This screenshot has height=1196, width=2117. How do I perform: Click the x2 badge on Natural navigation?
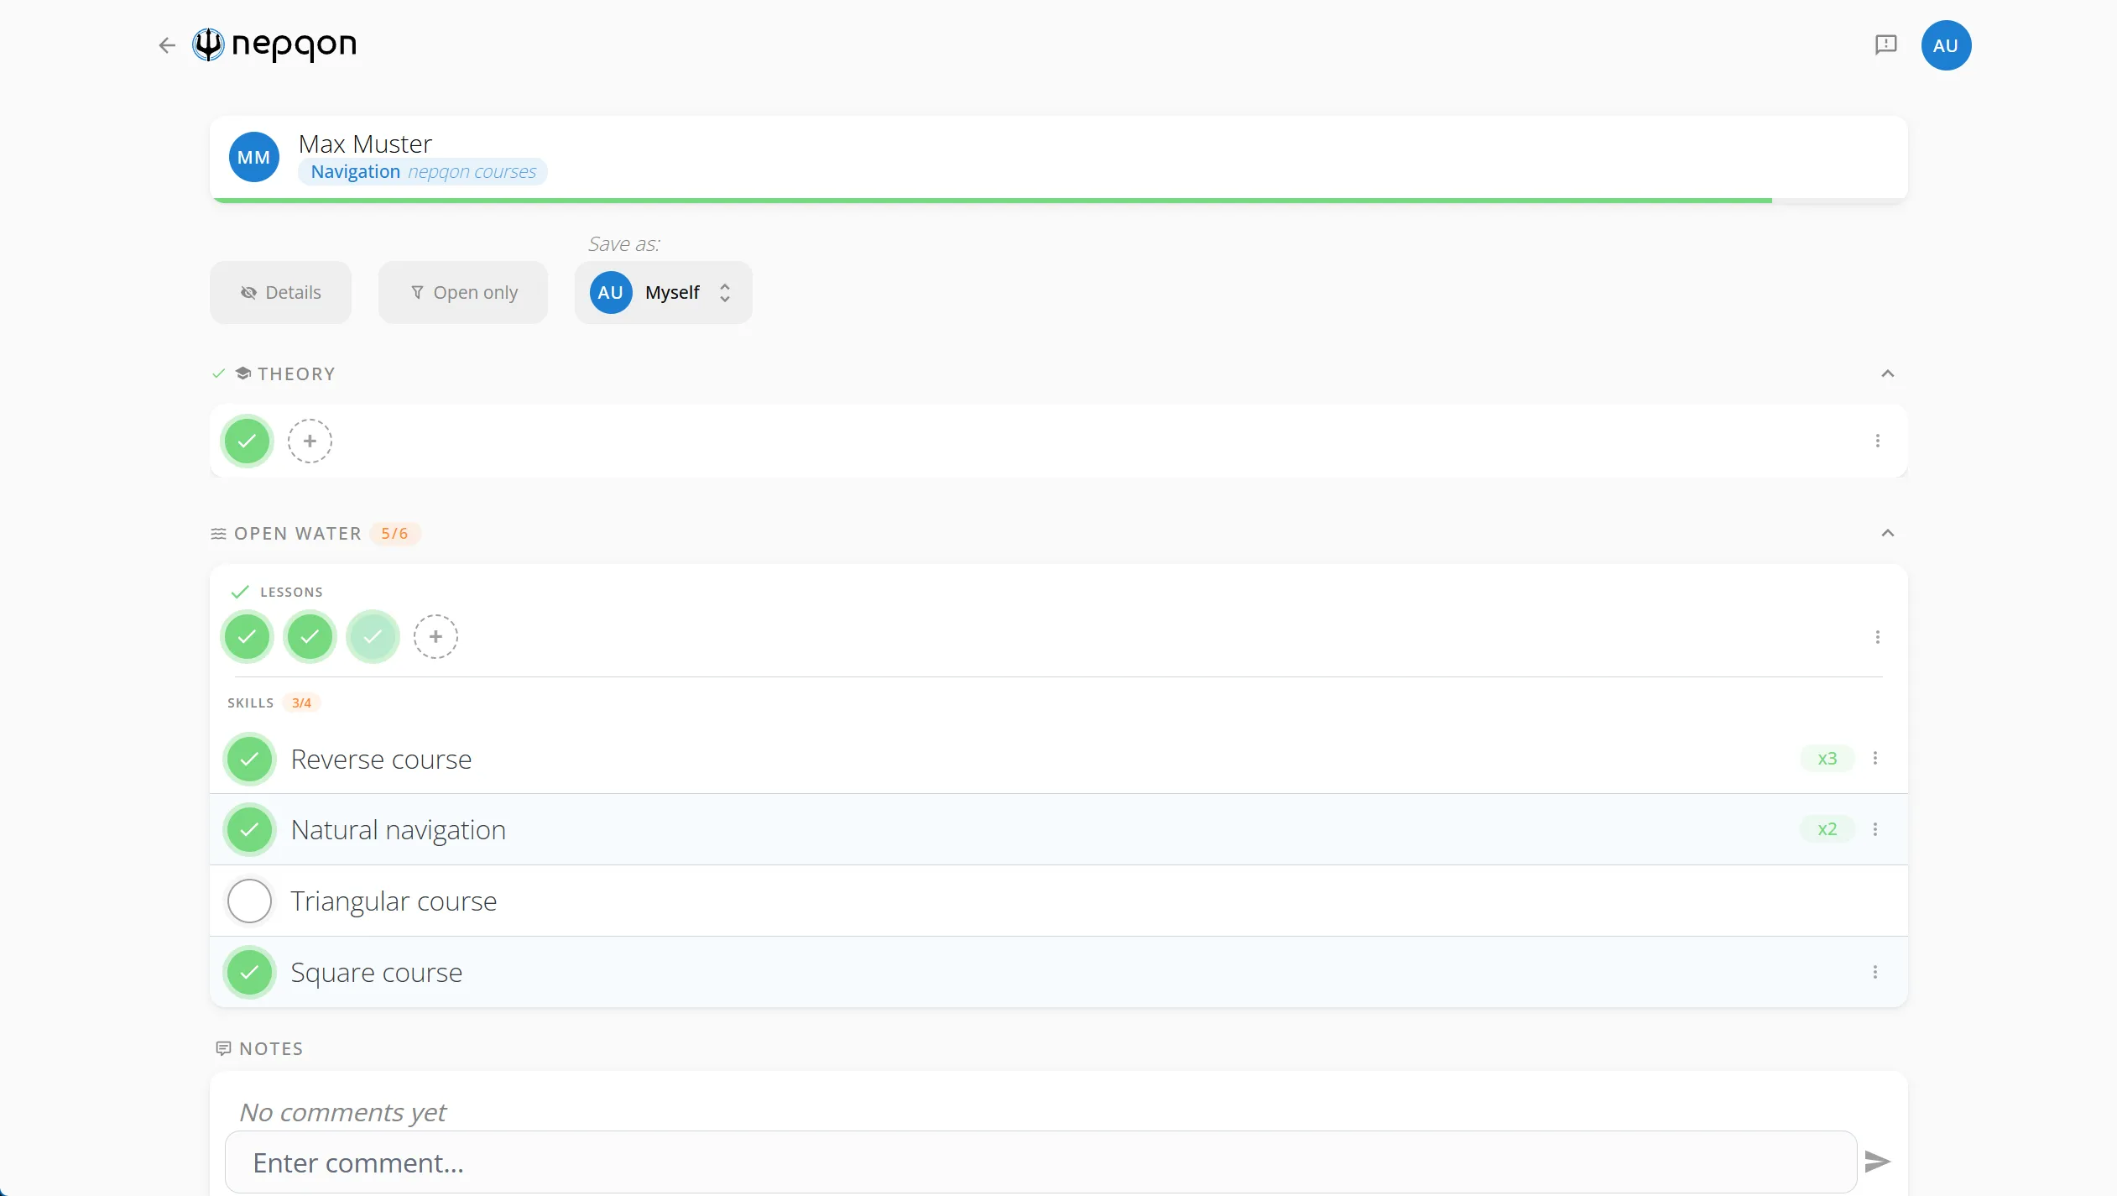point(1828,829)
